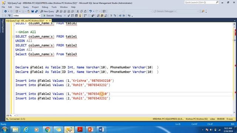
Task: Open the Undo history dropdown arrow
Action: [94, 11]
